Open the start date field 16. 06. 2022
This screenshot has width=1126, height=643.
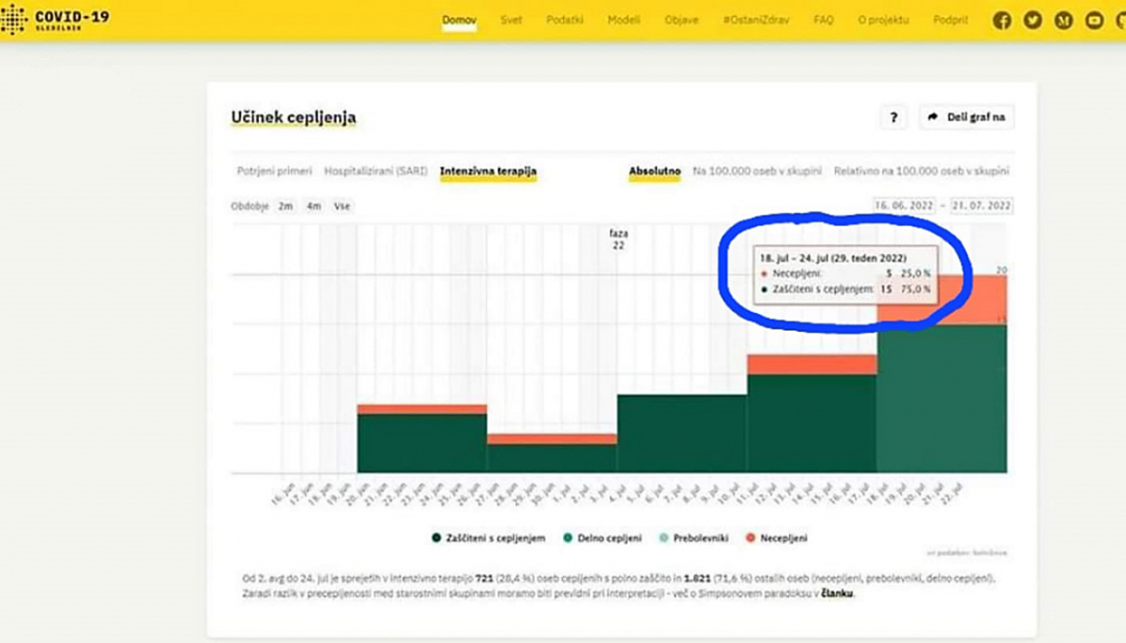coord(903,205)
